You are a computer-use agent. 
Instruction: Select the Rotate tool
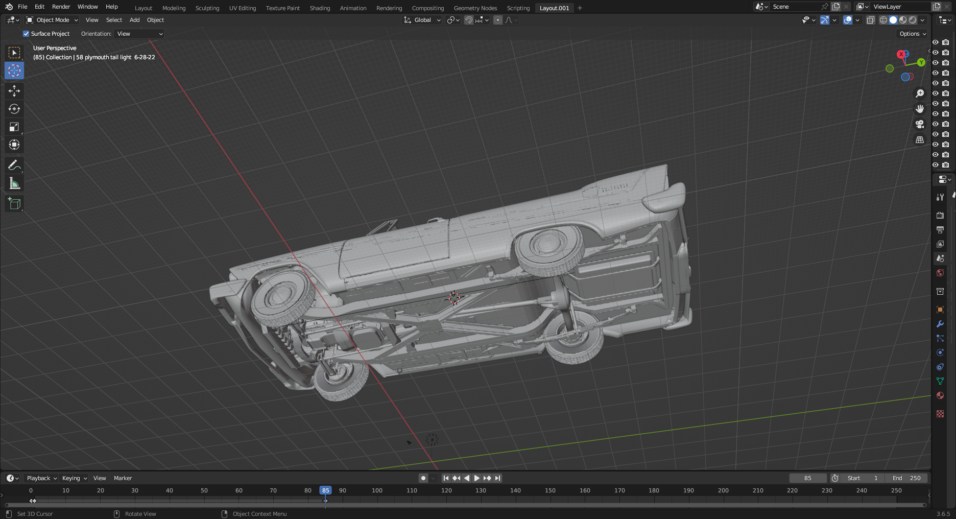(x=14, y=109)
